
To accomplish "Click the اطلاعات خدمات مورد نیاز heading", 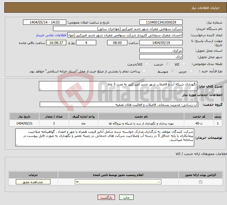I will 202,95.
